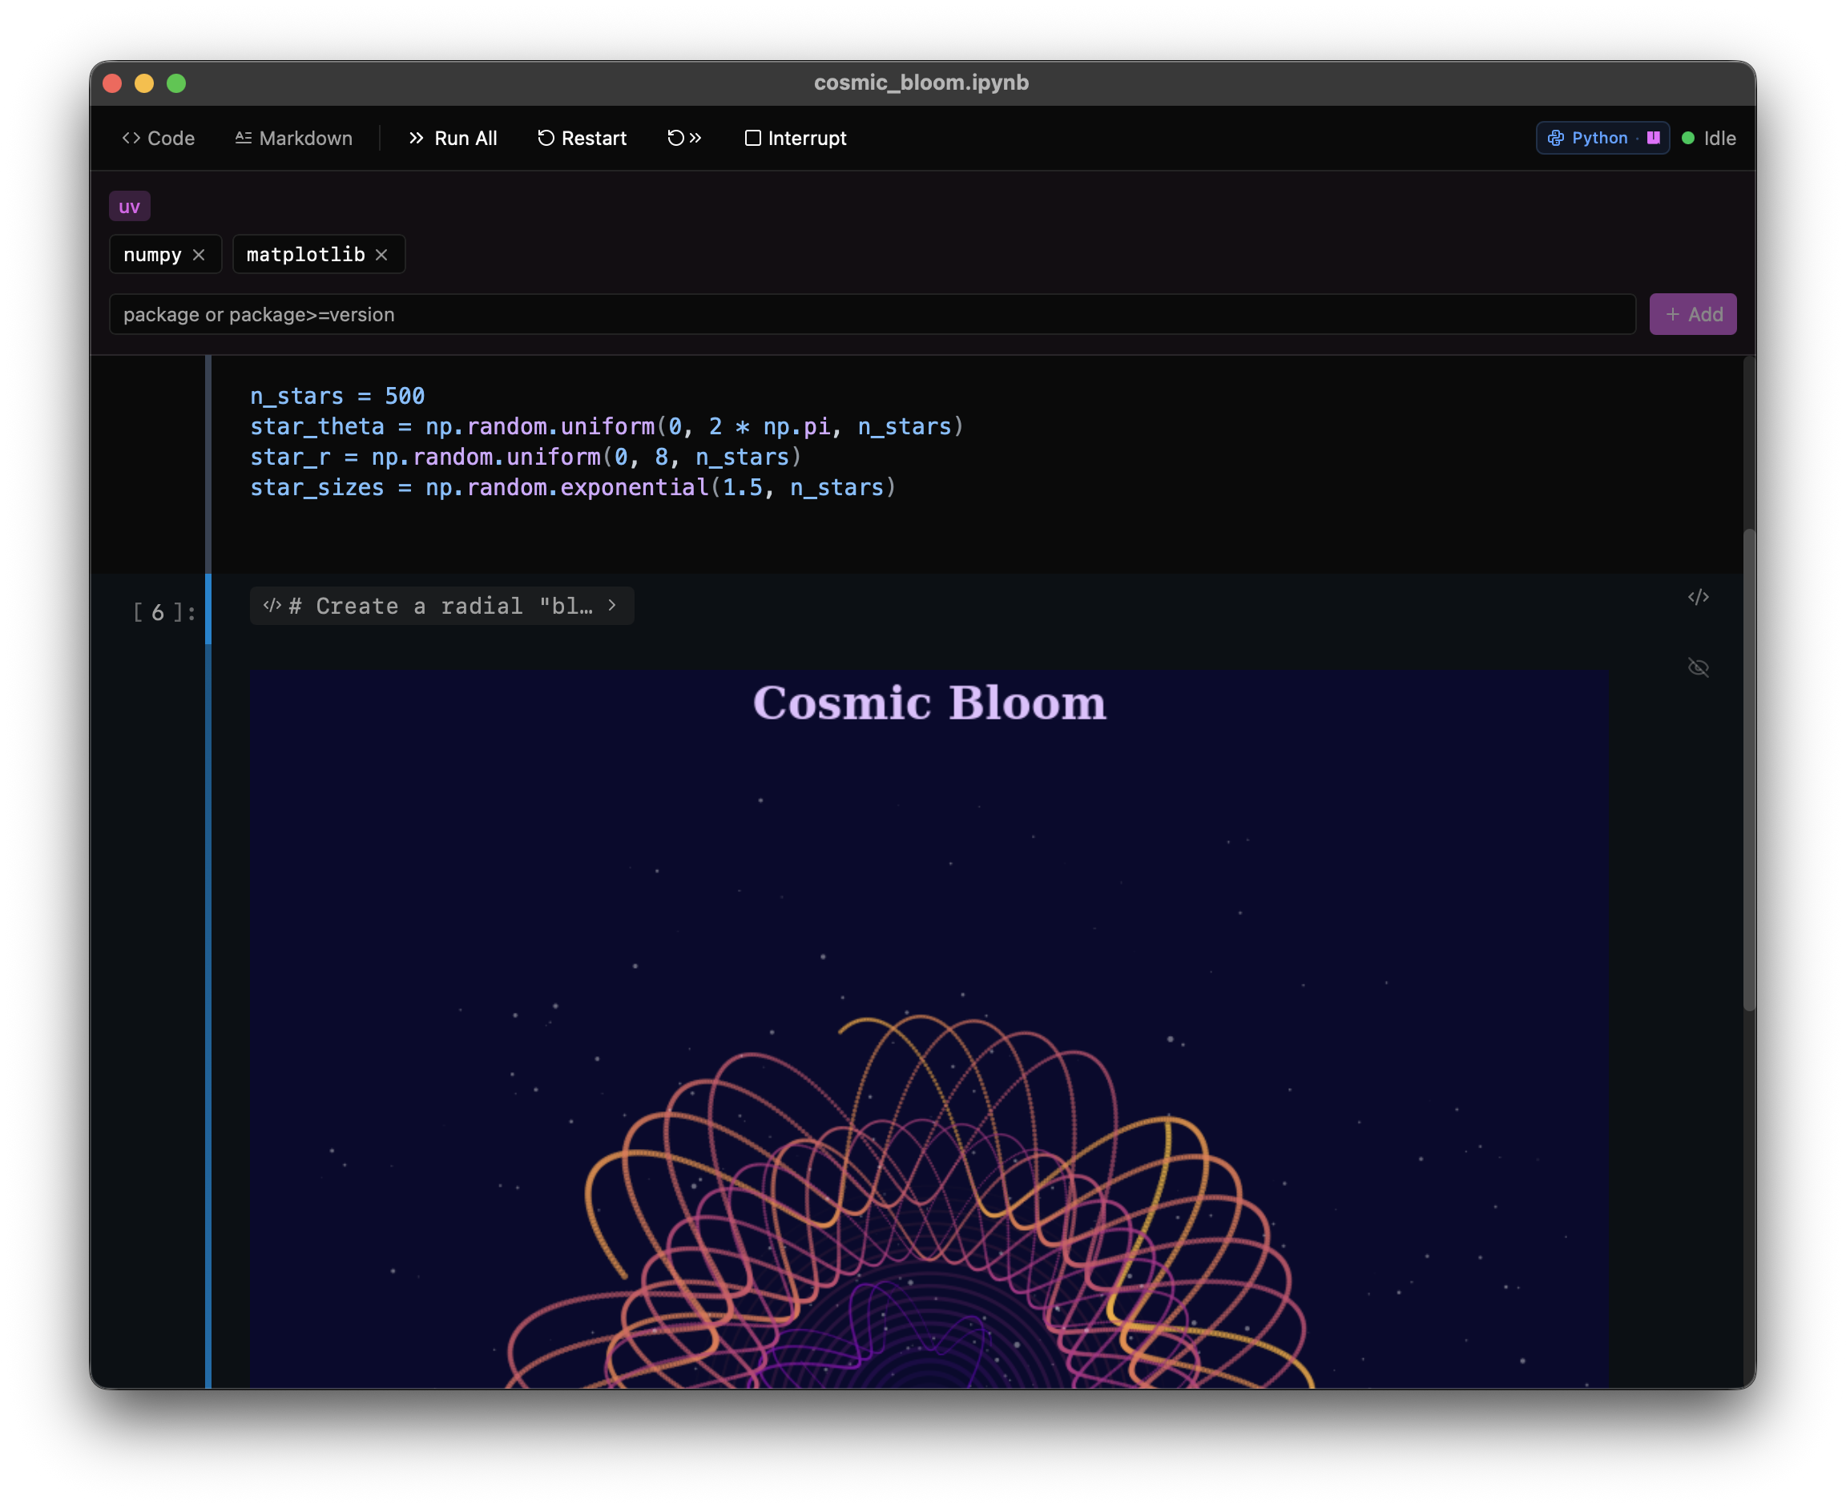
Task: Remove the numpy dependency
Action: pyautogui.click(x=199, y=255)
